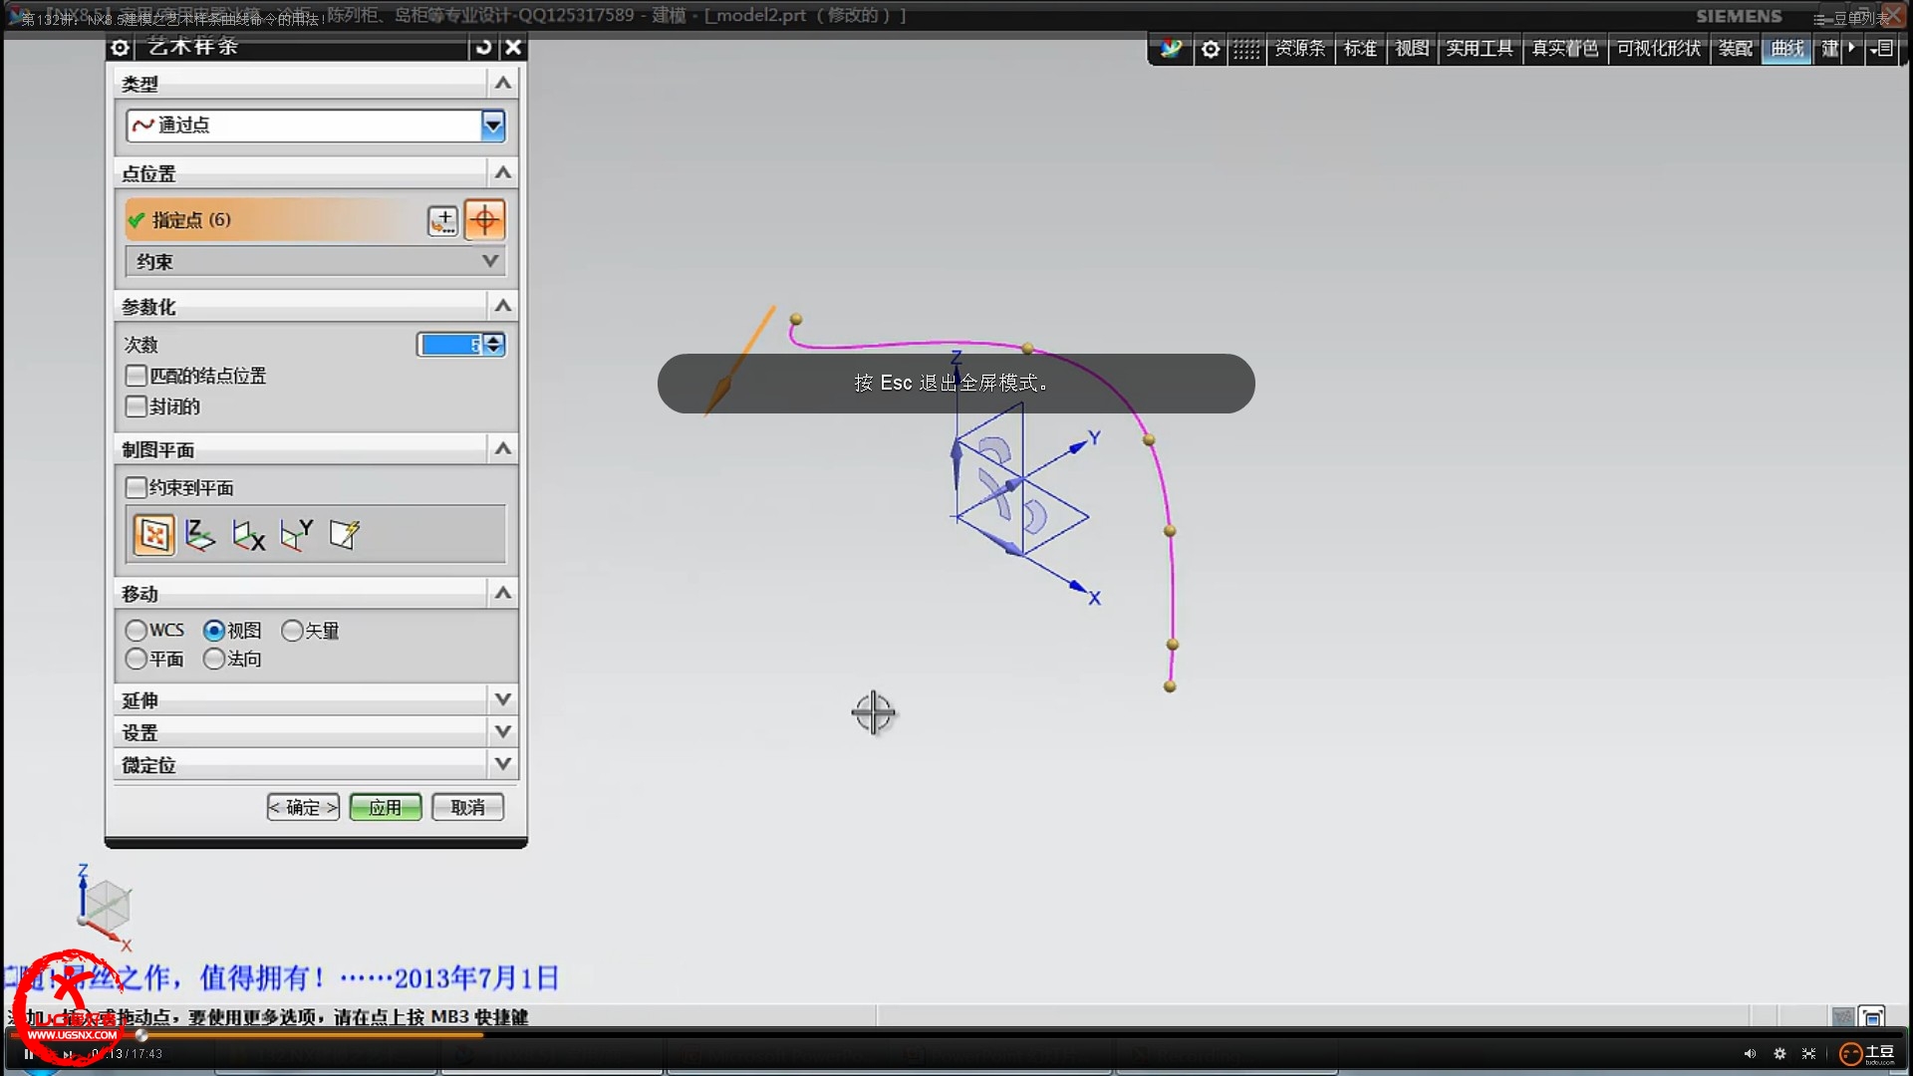Click the checkmark on Specify Point row

click(137, 220)
